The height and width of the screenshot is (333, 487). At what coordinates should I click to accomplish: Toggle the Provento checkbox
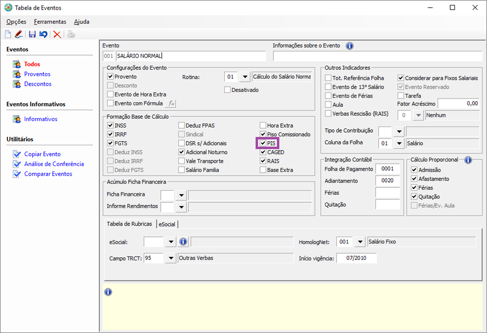pos(110,76)
